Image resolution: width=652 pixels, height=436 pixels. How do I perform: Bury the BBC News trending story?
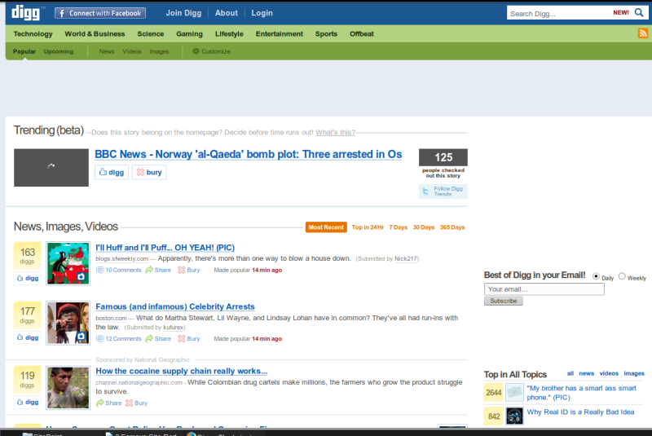pyautogui.click(x=149, y=173)
